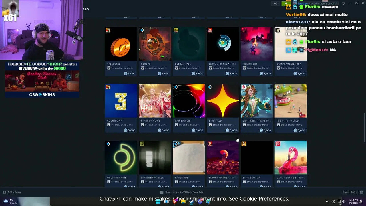Click the game badge icon on Bubba's Fall card

coord(176,30)
